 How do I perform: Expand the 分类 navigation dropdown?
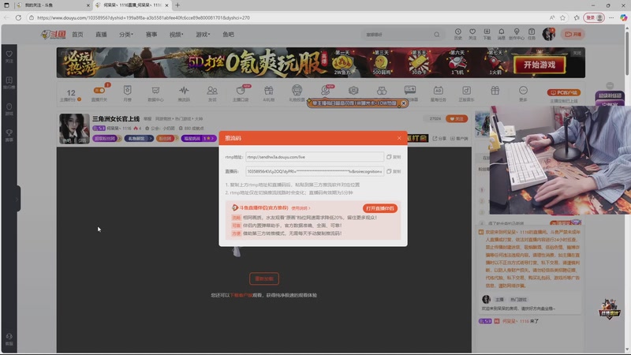click(x=125, y=35)
